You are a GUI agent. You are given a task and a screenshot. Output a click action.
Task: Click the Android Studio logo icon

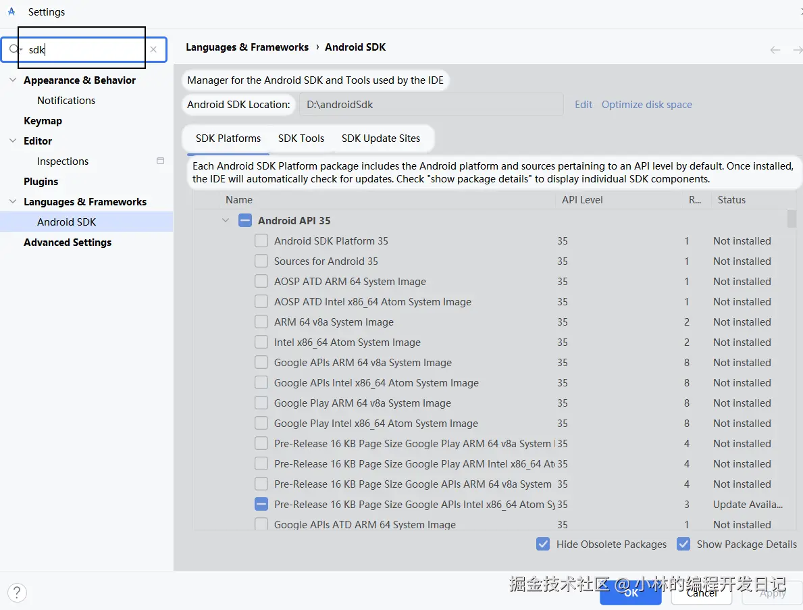point(11,11)
